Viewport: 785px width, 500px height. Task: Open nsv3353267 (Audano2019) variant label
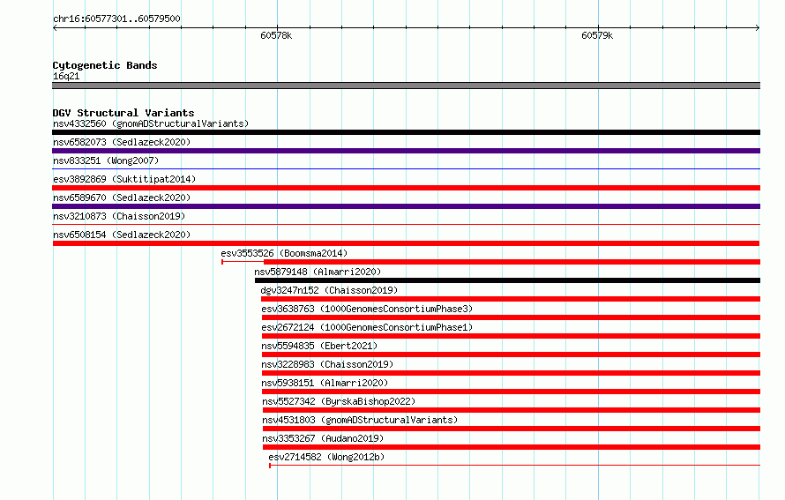point(323,438)
